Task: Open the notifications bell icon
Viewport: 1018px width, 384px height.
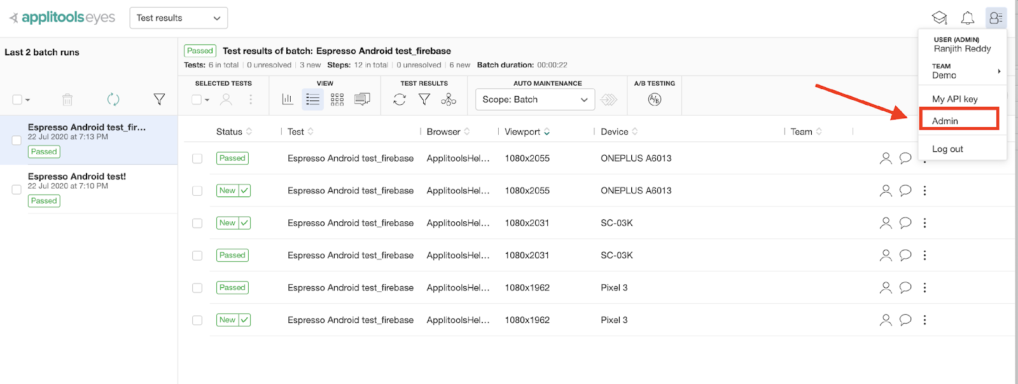Action: (967, 18)
